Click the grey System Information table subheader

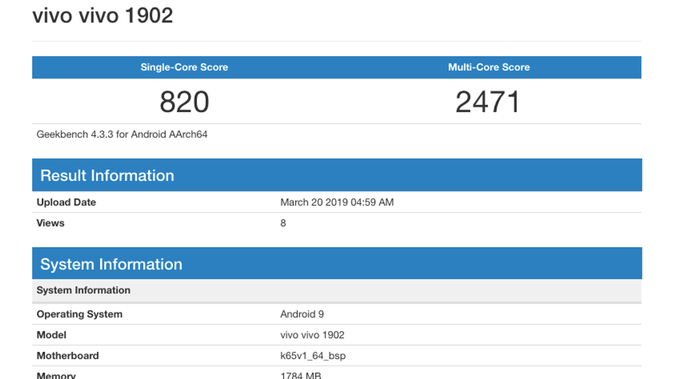83,290
